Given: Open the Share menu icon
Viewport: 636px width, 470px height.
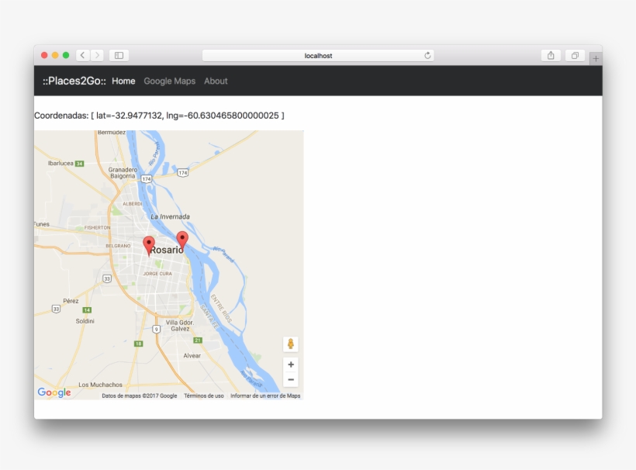Looking at the screenshot, I should pos(551,55).
